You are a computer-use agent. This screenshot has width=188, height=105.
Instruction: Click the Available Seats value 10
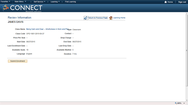(x=27, y=50)
